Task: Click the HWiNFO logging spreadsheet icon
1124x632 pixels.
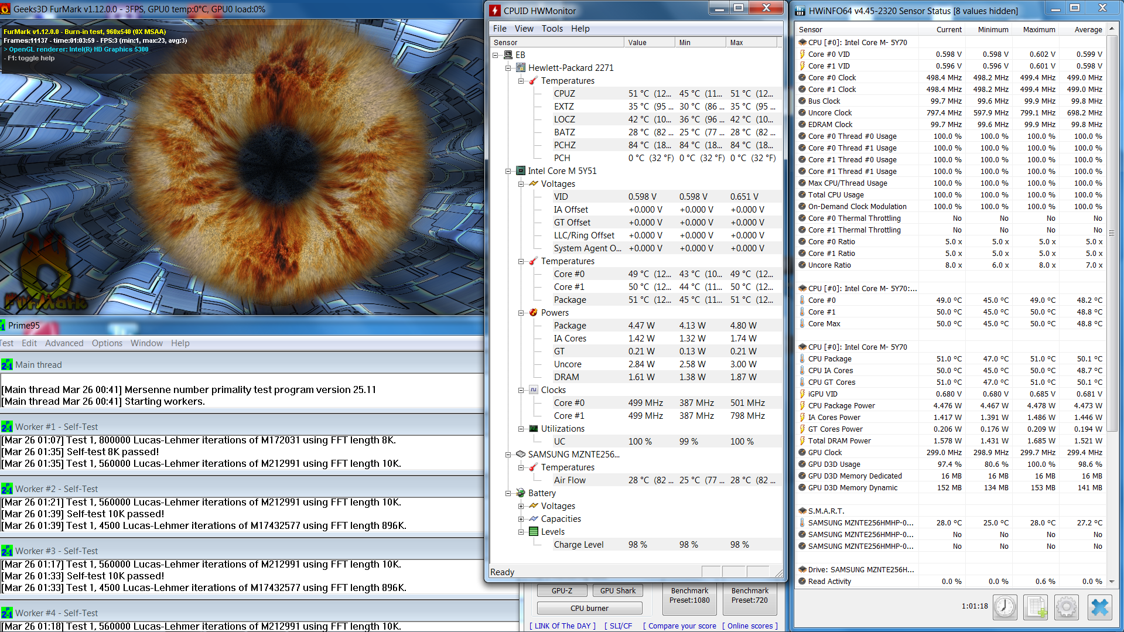Action: tap(1036, 607)
